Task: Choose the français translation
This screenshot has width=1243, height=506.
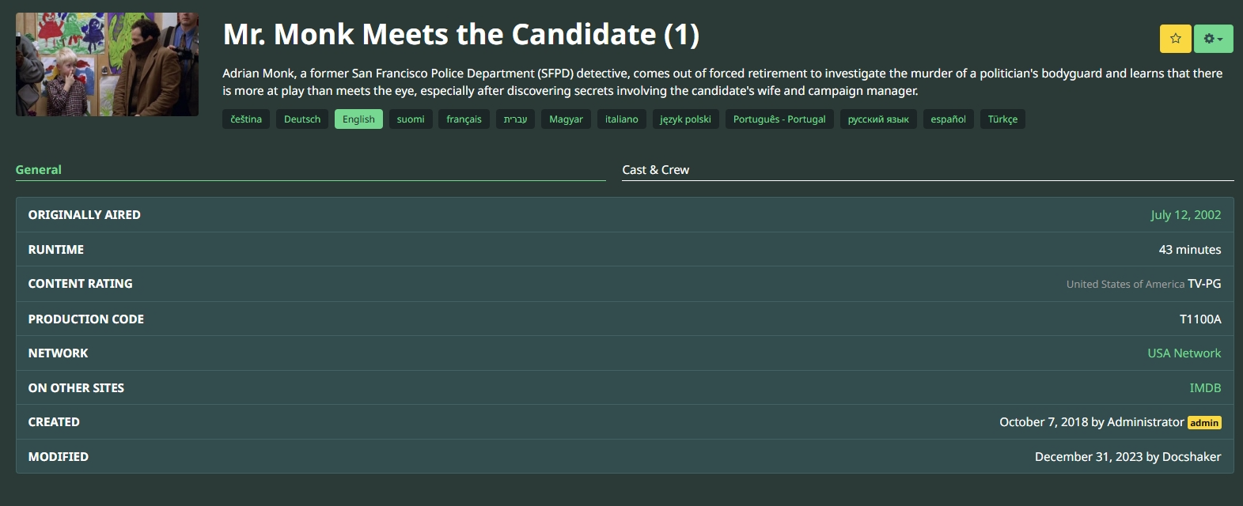Action: pos(464,119)
